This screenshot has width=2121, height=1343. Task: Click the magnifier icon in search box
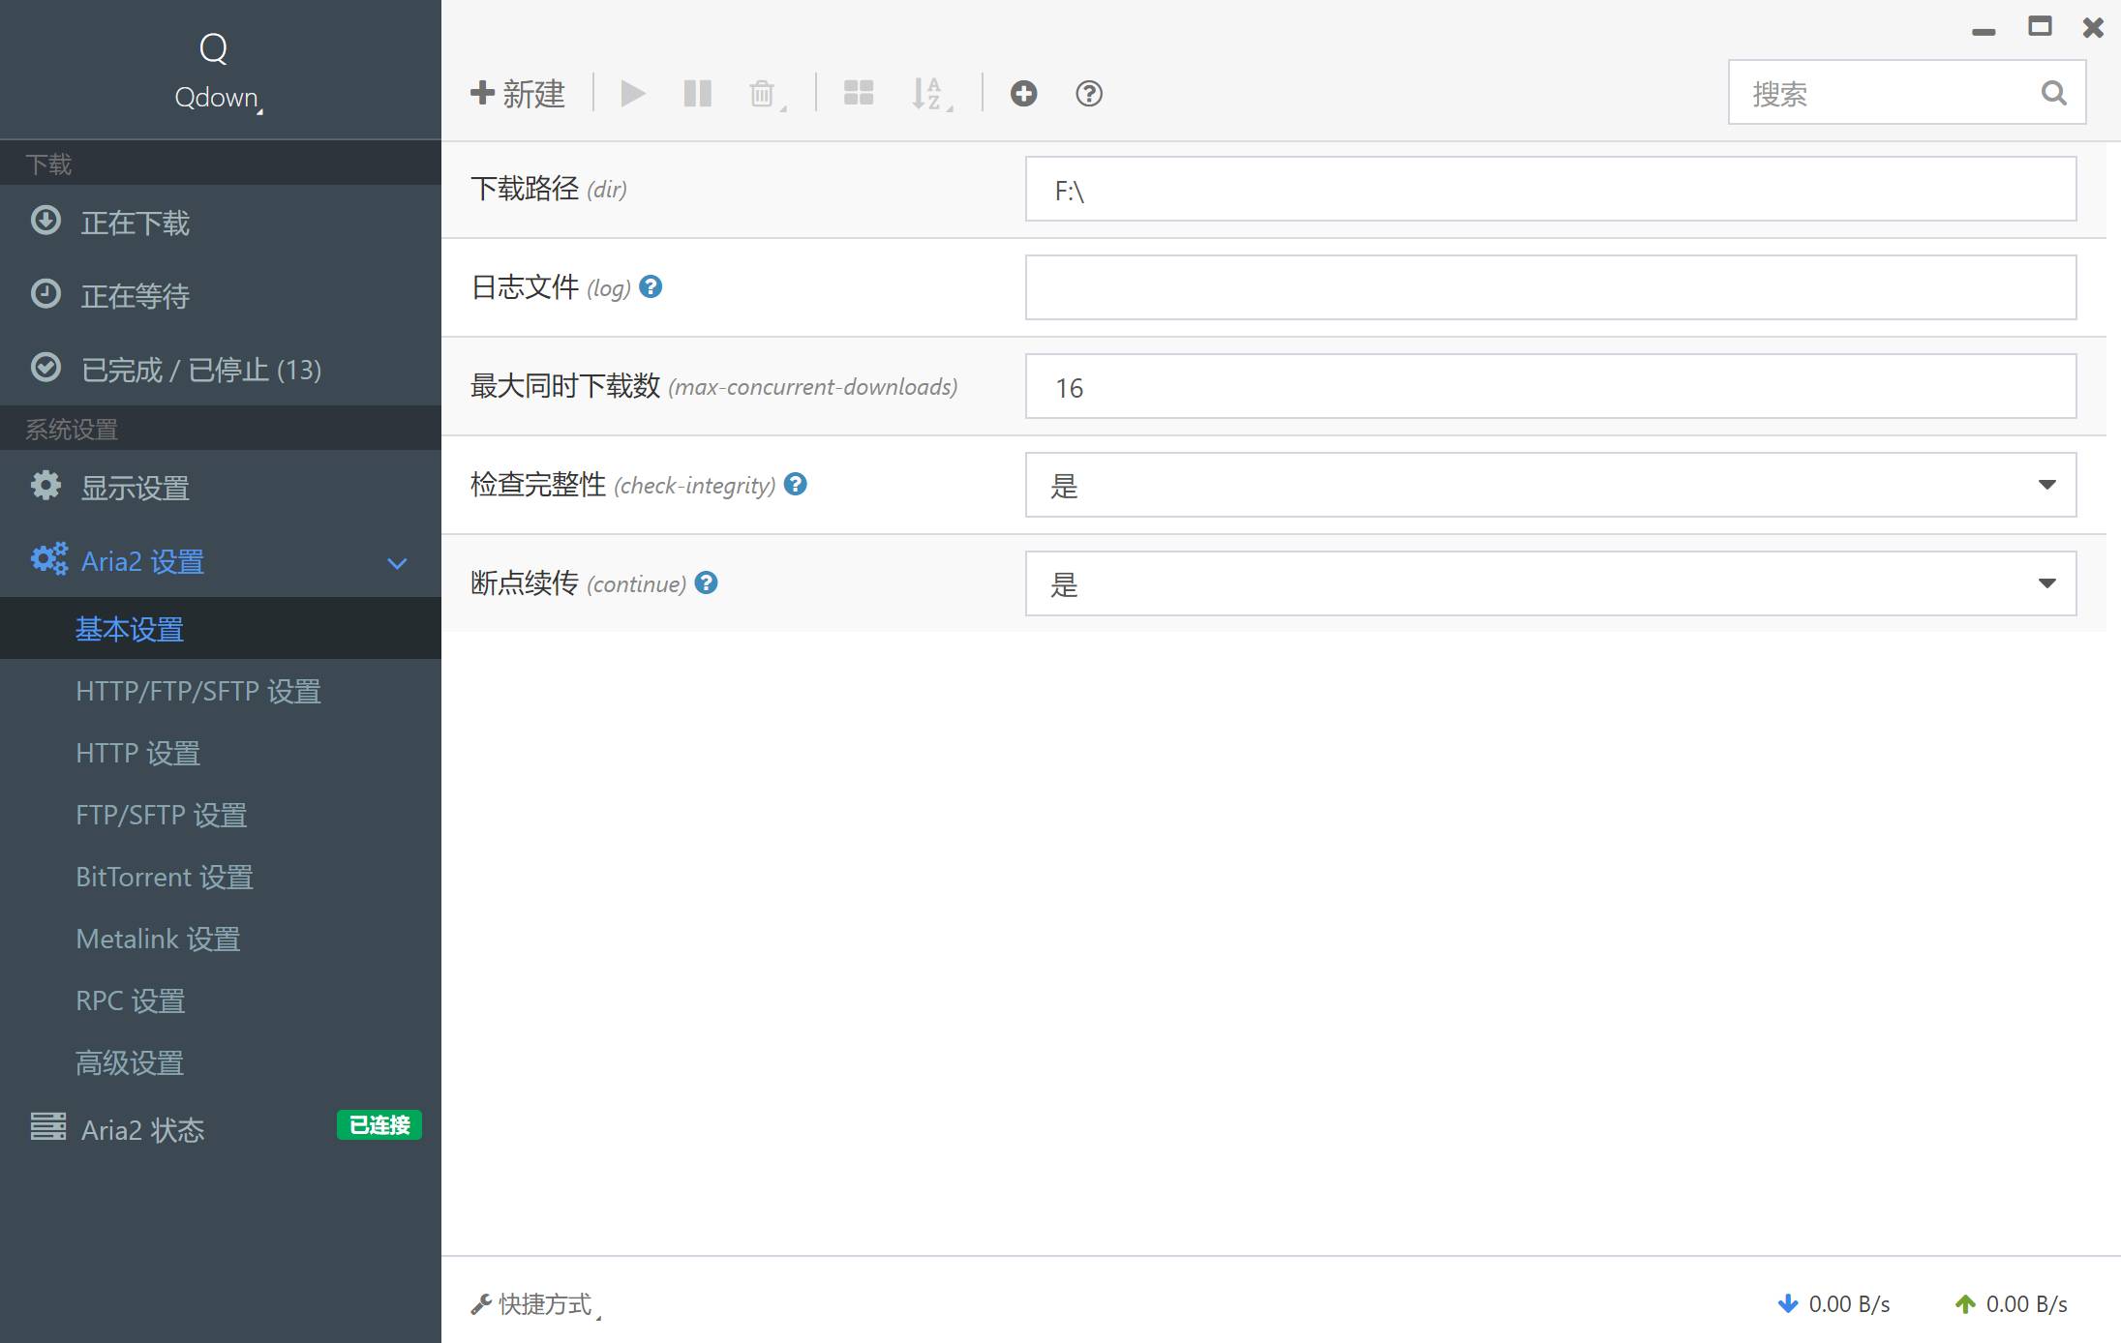coord(2053,93)
